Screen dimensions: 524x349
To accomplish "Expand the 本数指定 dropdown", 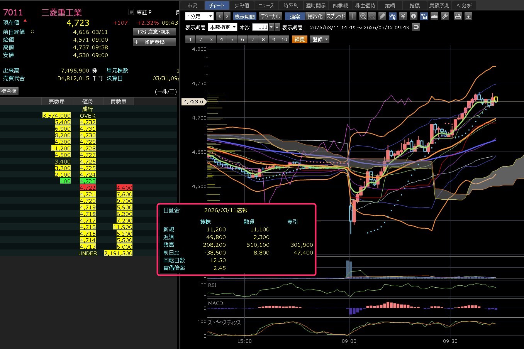I will [223, 27].
